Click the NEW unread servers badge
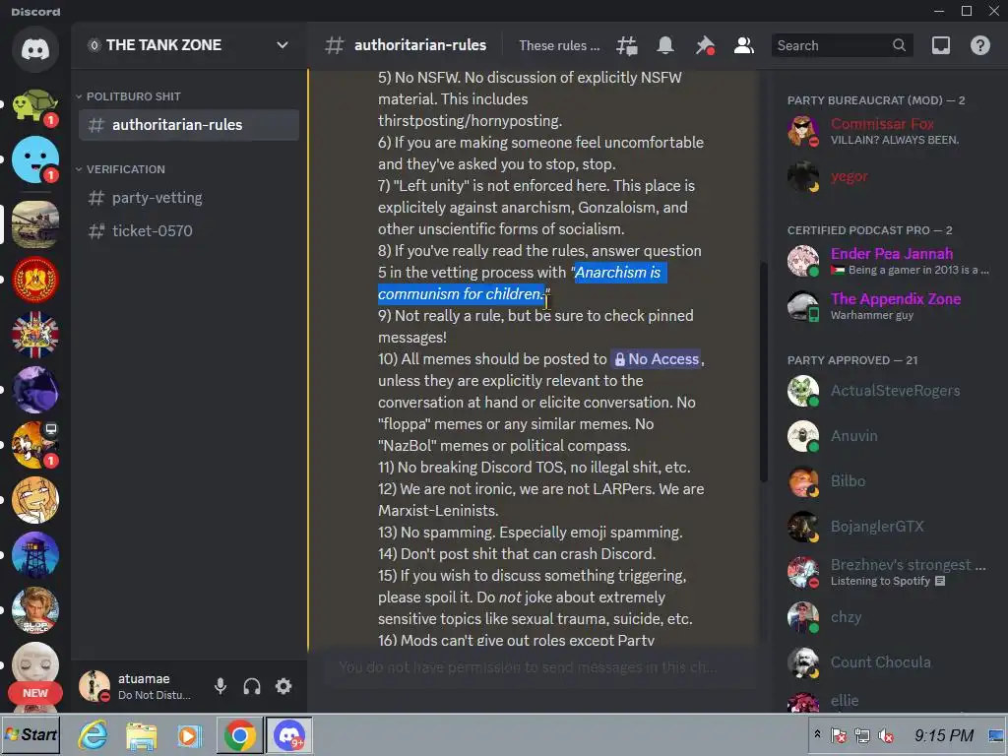The image size is (1008, 756). pyautogui.click(x=34, y=693)
